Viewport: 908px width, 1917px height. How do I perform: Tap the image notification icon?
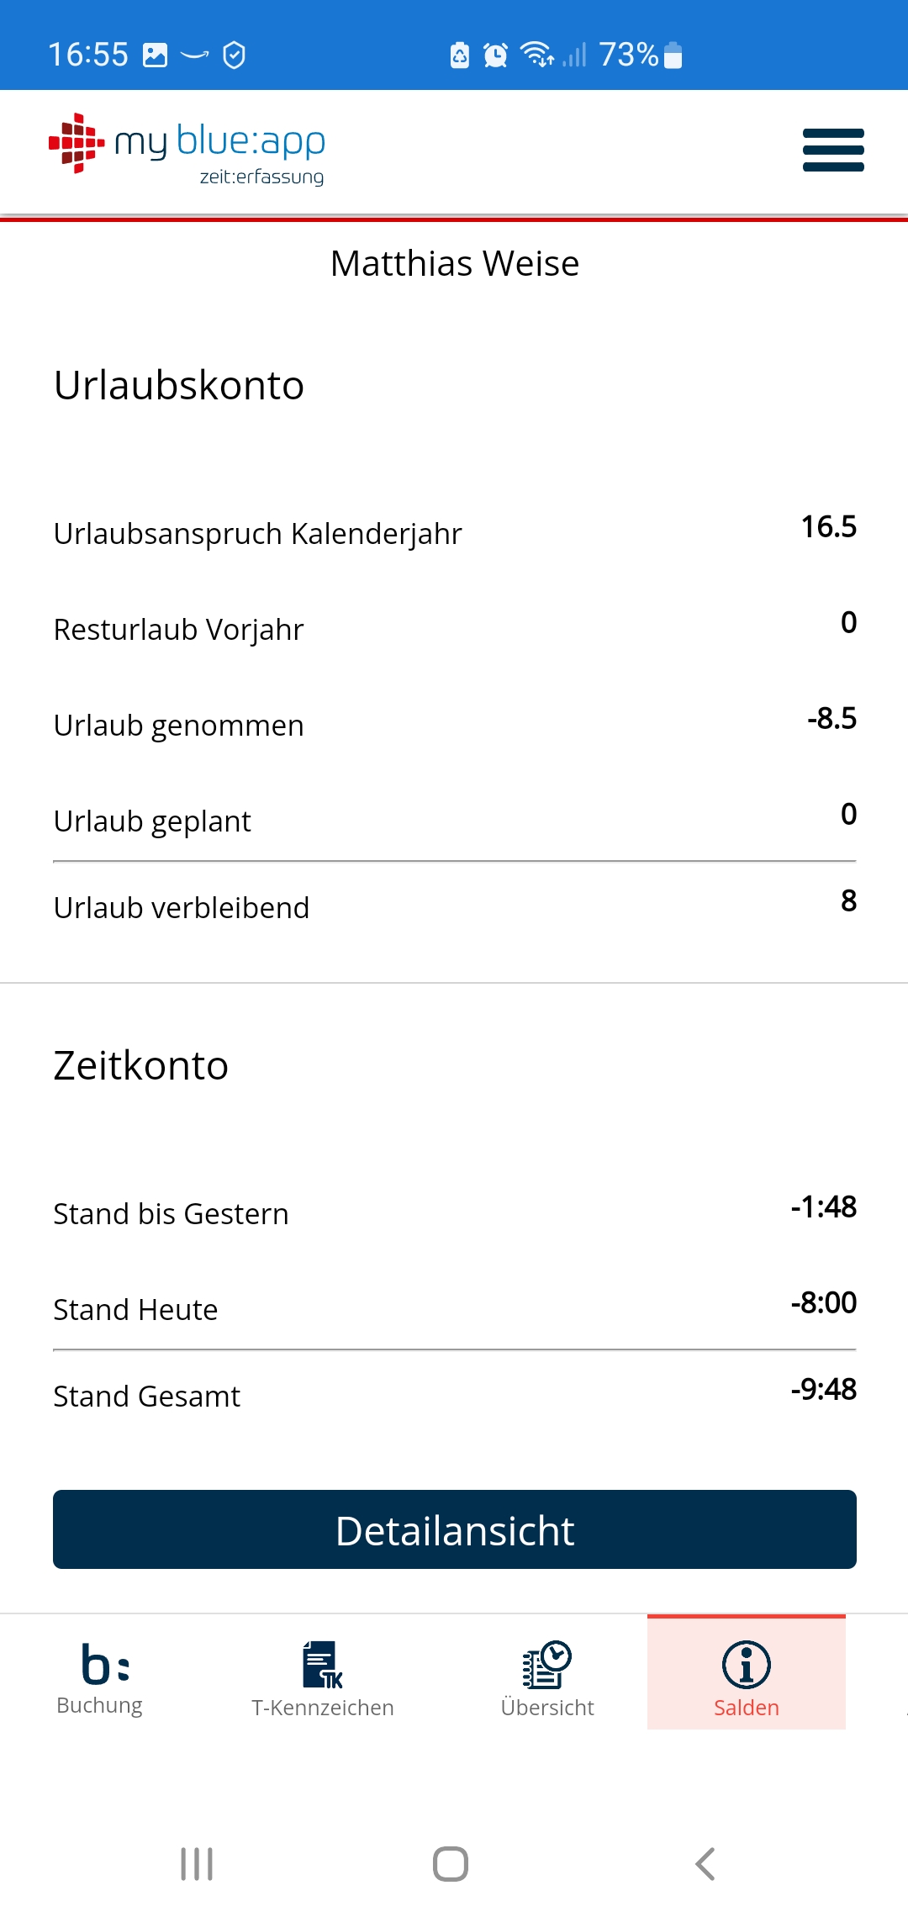(x=156, y=55)
